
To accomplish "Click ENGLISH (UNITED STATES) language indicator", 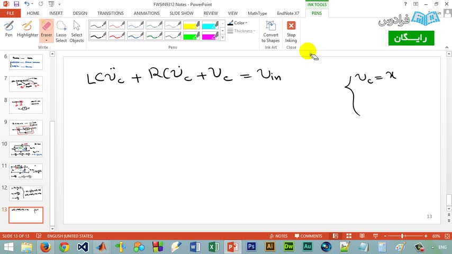I will (70, 236).
